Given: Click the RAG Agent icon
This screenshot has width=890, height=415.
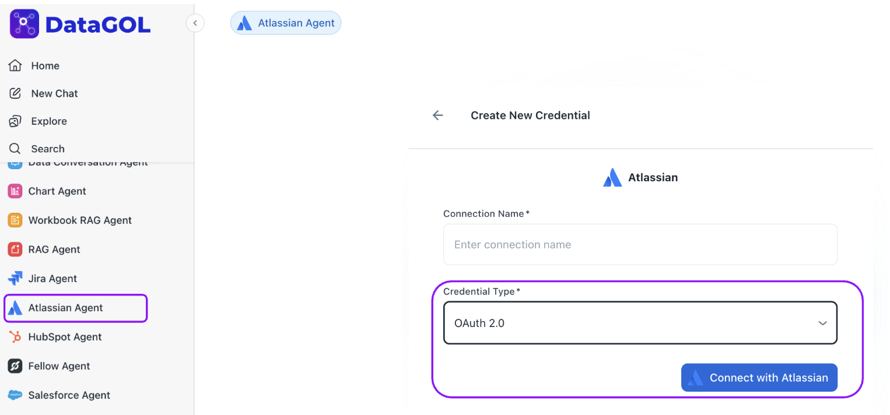Looking at the screenshot, I should tap(15, 249).
